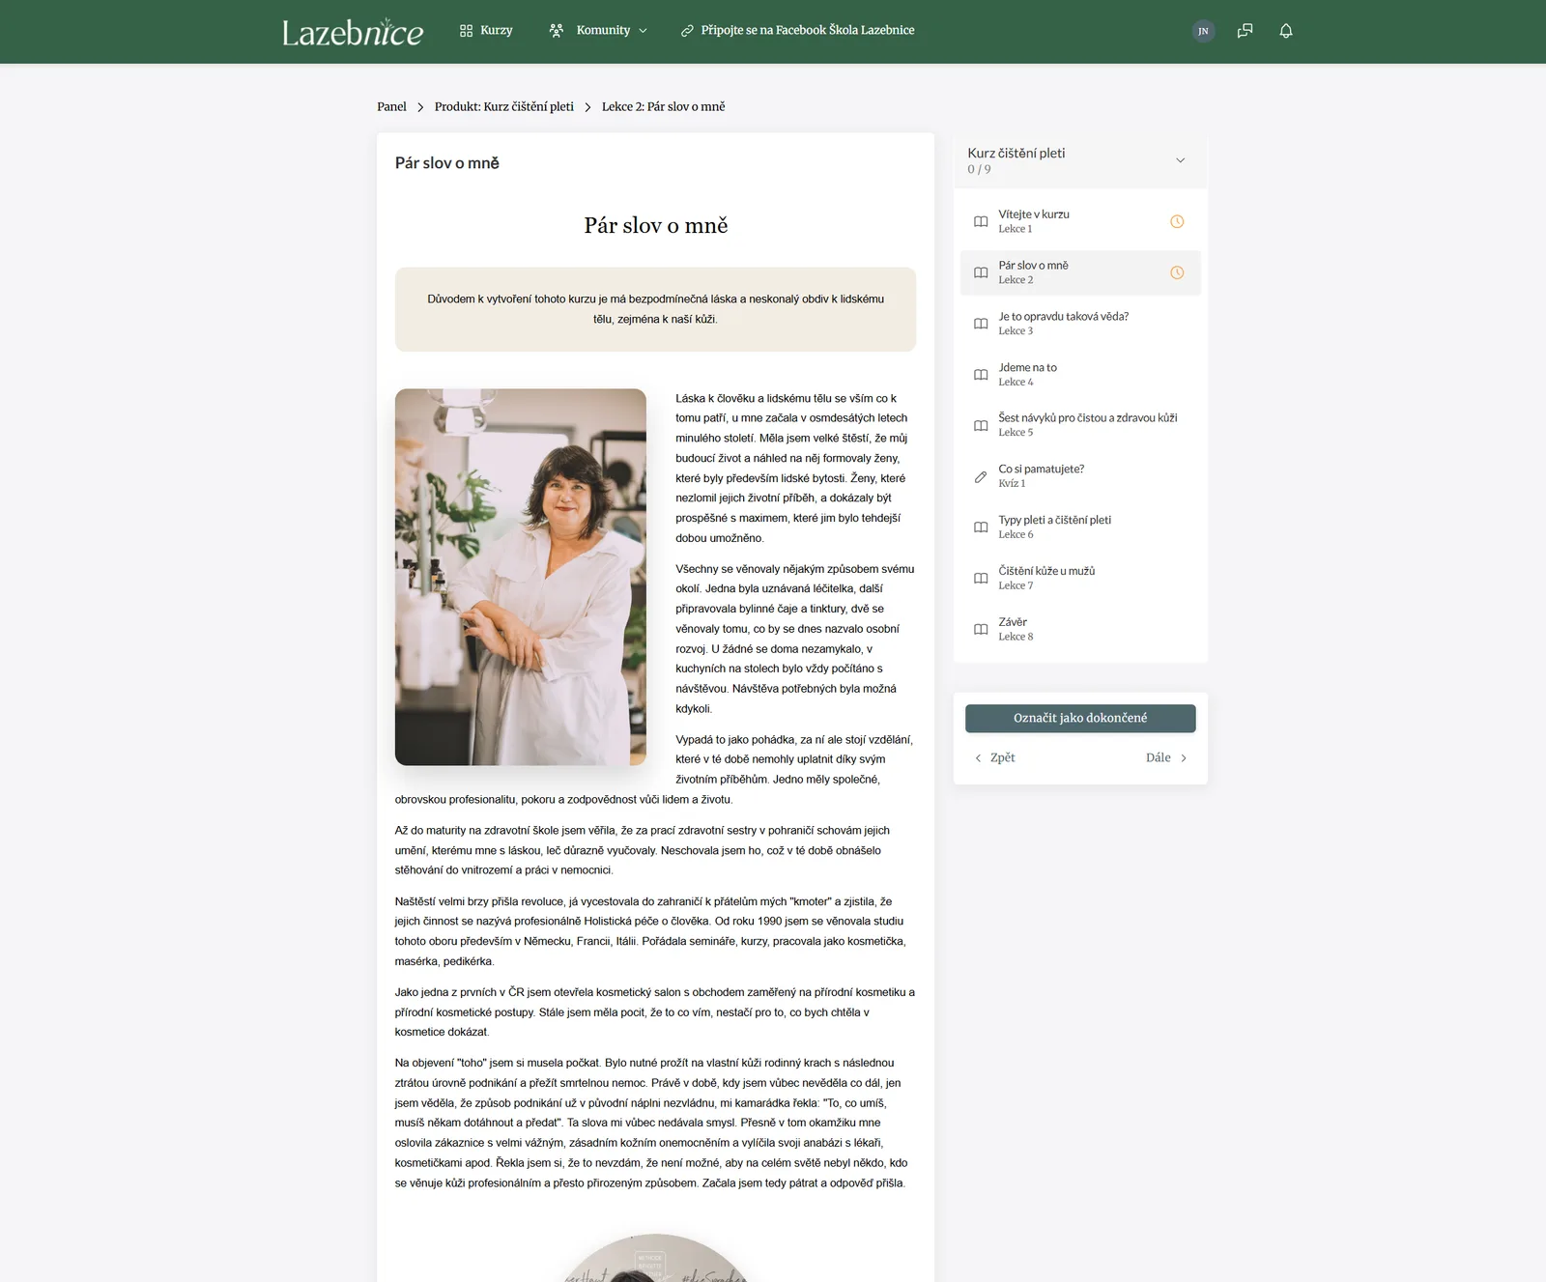Click pencil quiz icon for Co si pamatujete?

tap(981, 476)
